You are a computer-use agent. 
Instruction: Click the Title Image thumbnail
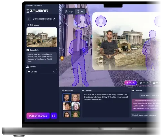[x=42, y=37]
